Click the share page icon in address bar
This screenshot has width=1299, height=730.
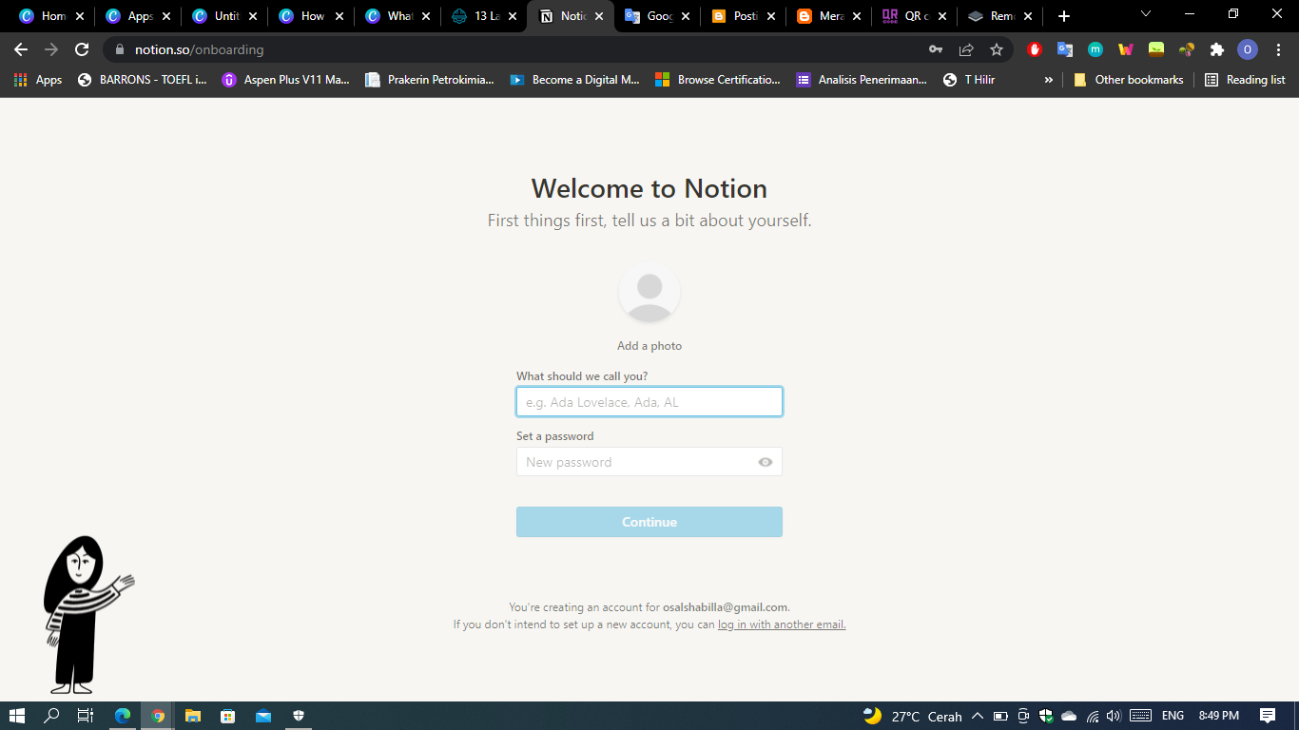pyautogui.click(x=966, y=49)
